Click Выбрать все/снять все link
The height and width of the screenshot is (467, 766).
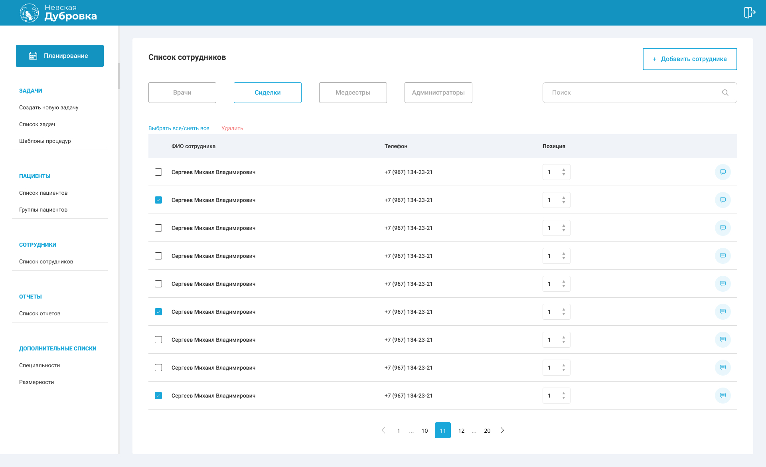(179, 128)
